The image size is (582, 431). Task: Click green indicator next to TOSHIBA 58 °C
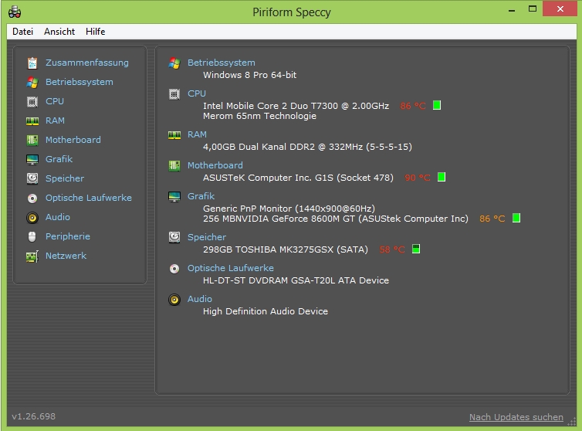point(416,249)
